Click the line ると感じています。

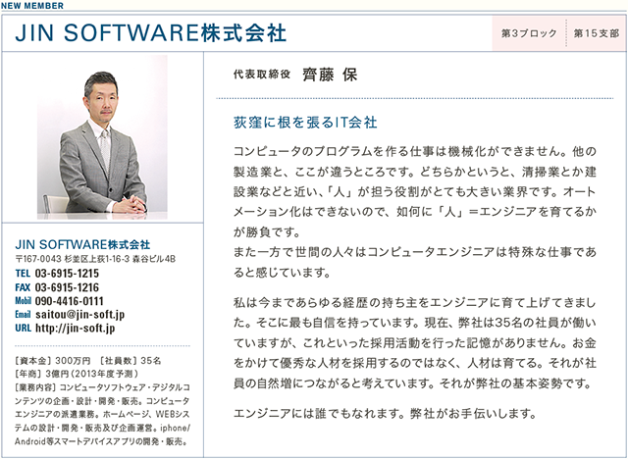(282, 273)
